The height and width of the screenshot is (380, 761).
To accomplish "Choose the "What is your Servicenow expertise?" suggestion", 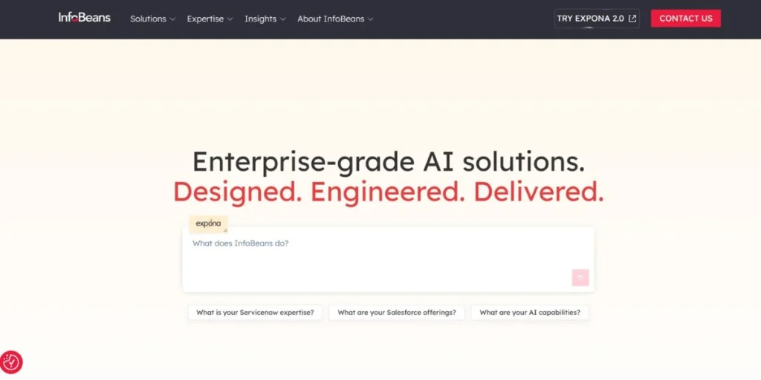I will coord(255,312).
